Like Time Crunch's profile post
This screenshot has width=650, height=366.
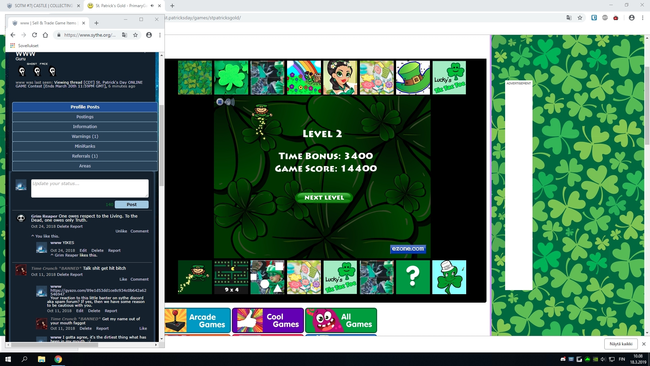click(x=123, y=279)
